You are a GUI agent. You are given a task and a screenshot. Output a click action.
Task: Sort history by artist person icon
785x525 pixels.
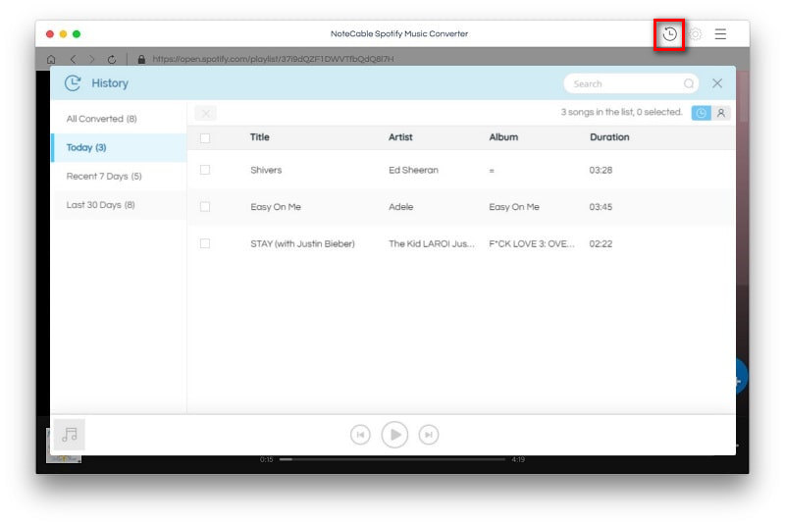point(721,113)
